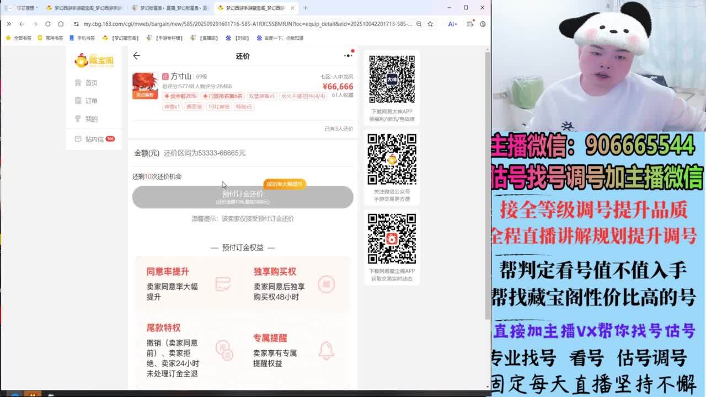Open the 百度一下 bookmark
The height and width of the screenshot is (397, 706).
click(280, 38)
